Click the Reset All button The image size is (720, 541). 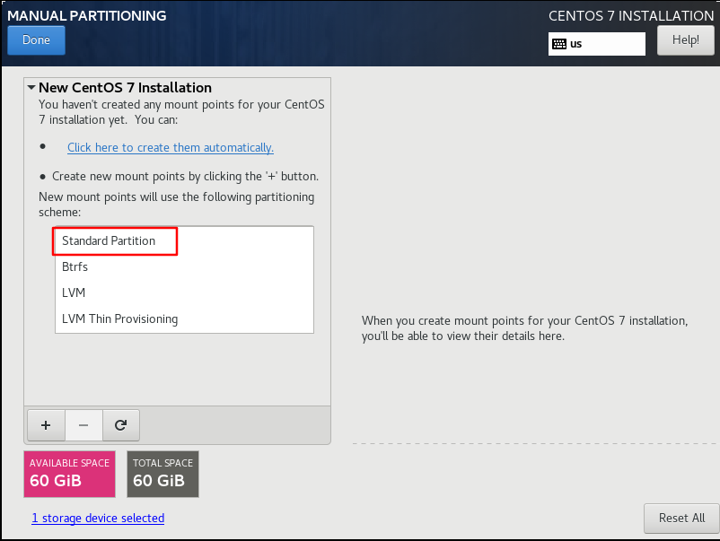point(681,518)
